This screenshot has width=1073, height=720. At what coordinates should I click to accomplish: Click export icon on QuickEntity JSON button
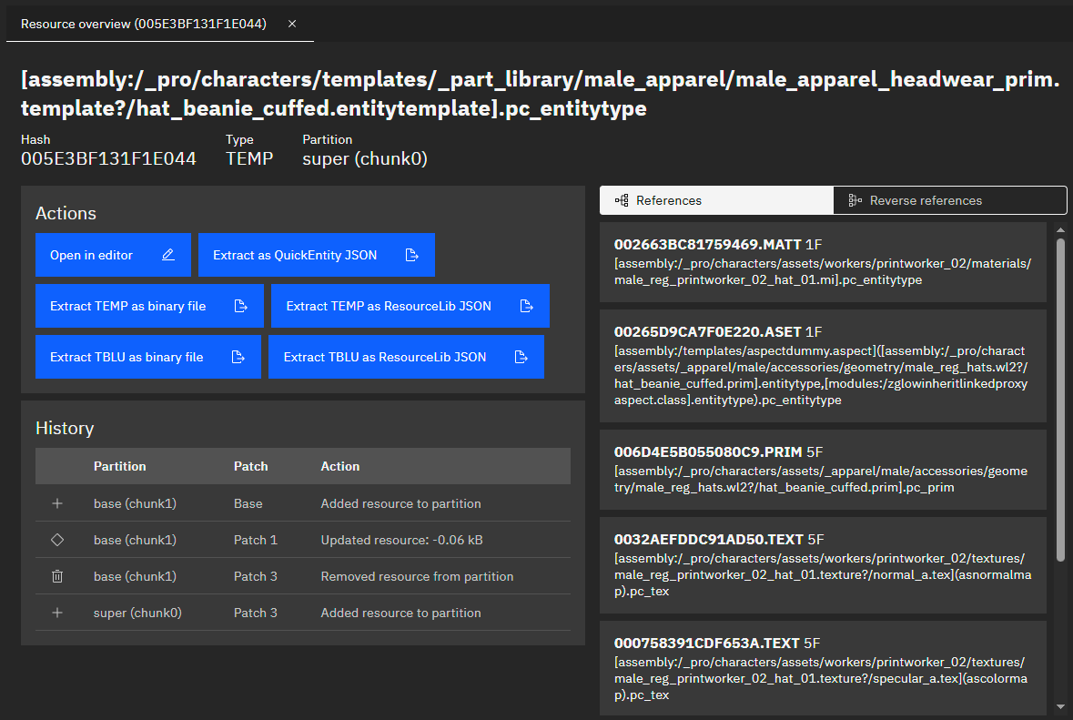[412, 255]
